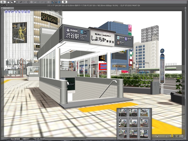Select fifth 3D object rotate manipulator icon
Viewport: 188px width, 141px height.
[19, 12]
